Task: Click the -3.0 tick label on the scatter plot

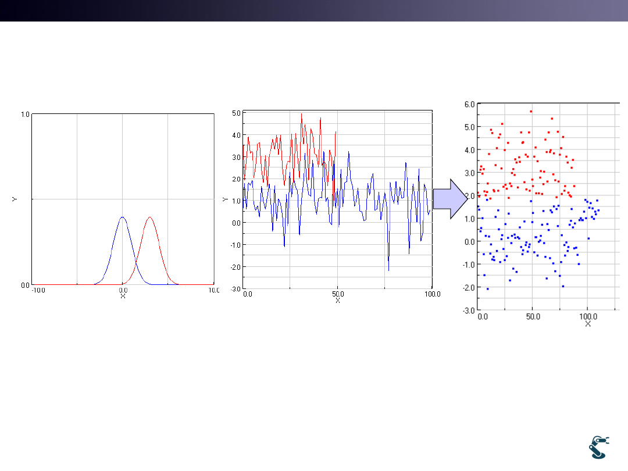Action: click(468, 311)
